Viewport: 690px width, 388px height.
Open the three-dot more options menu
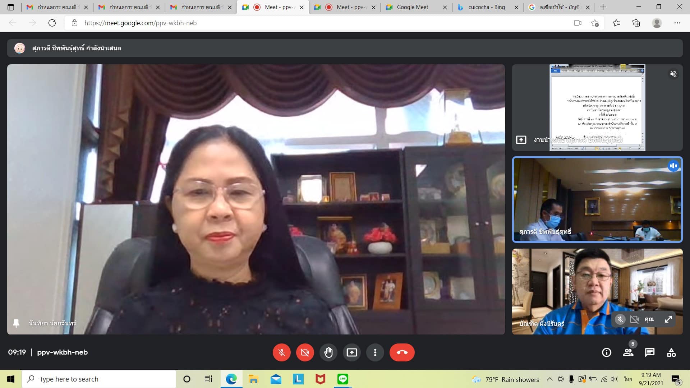[375, 352]
